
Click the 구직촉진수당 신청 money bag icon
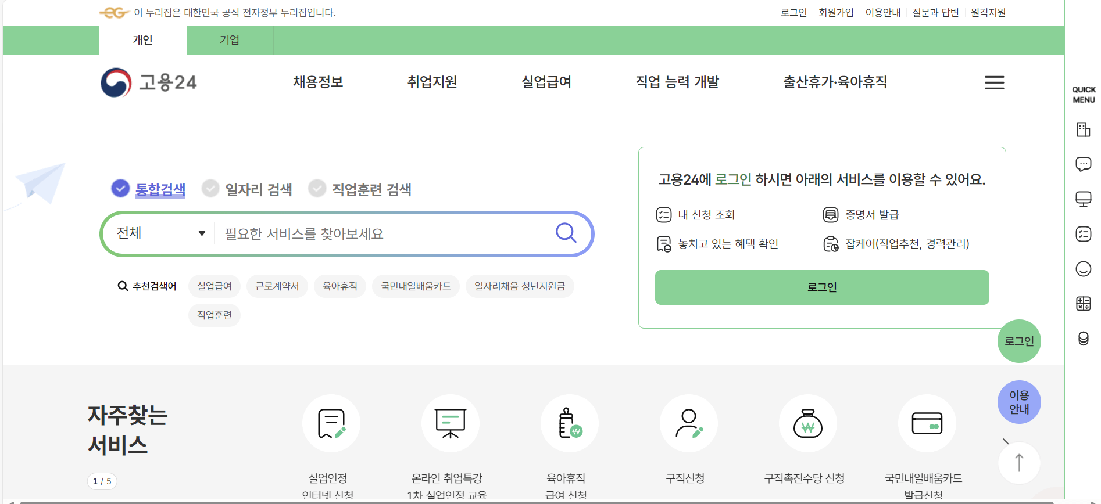click(x=808, y=423)
